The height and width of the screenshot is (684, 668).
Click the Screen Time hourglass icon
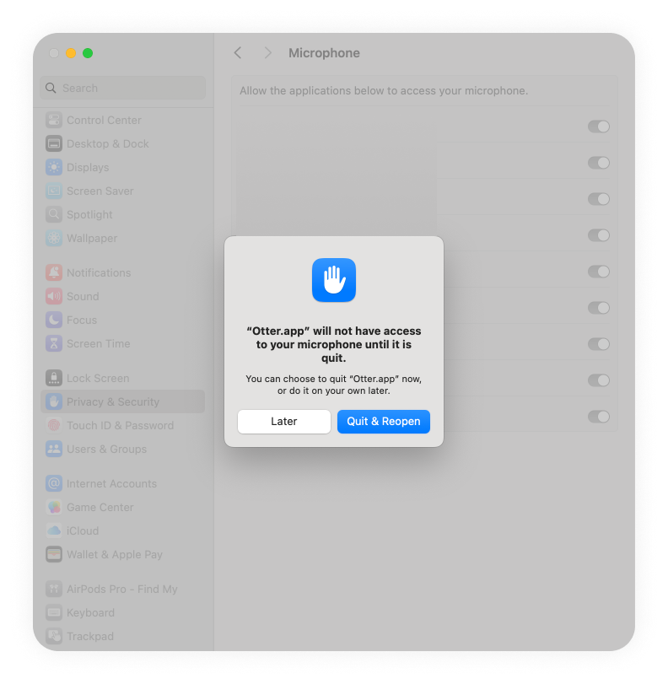click(x=54, y=343)
